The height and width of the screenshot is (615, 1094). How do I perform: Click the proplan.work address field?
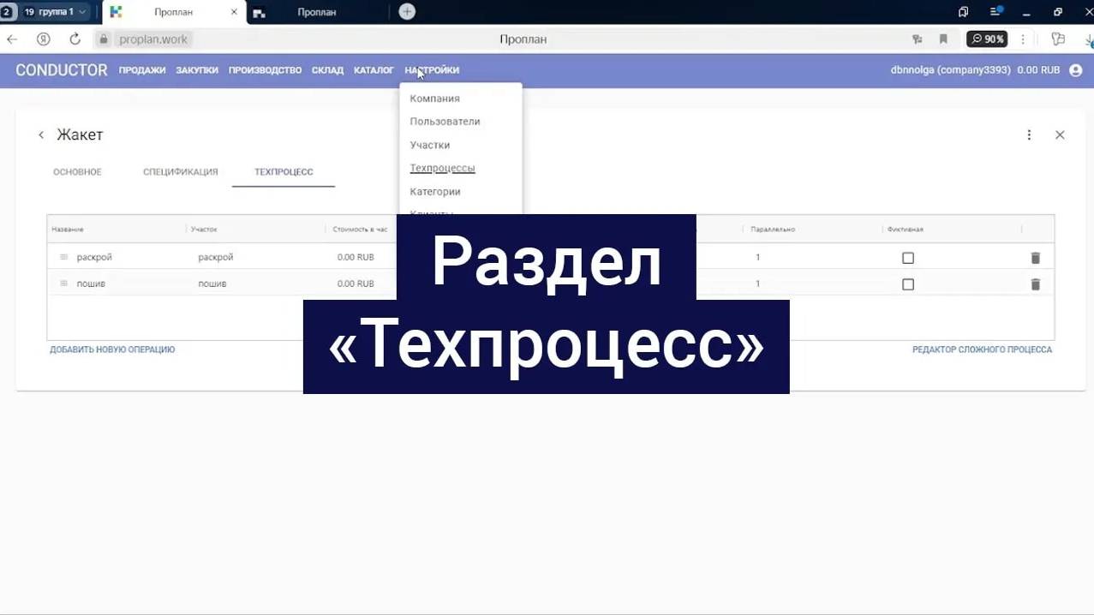click(x=153, y=39)
